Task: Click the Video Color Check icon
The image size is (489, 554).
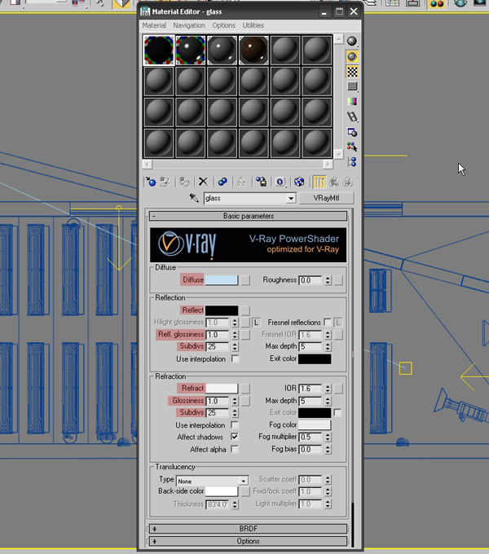Action: [352, 102]
